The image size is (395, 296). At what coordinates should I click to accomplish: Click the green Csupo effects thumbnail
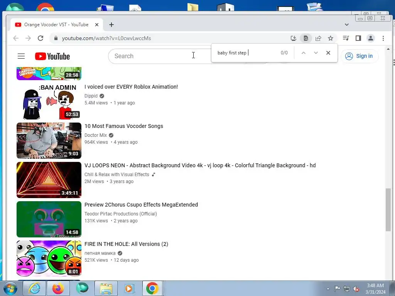[x=49, y=219]
